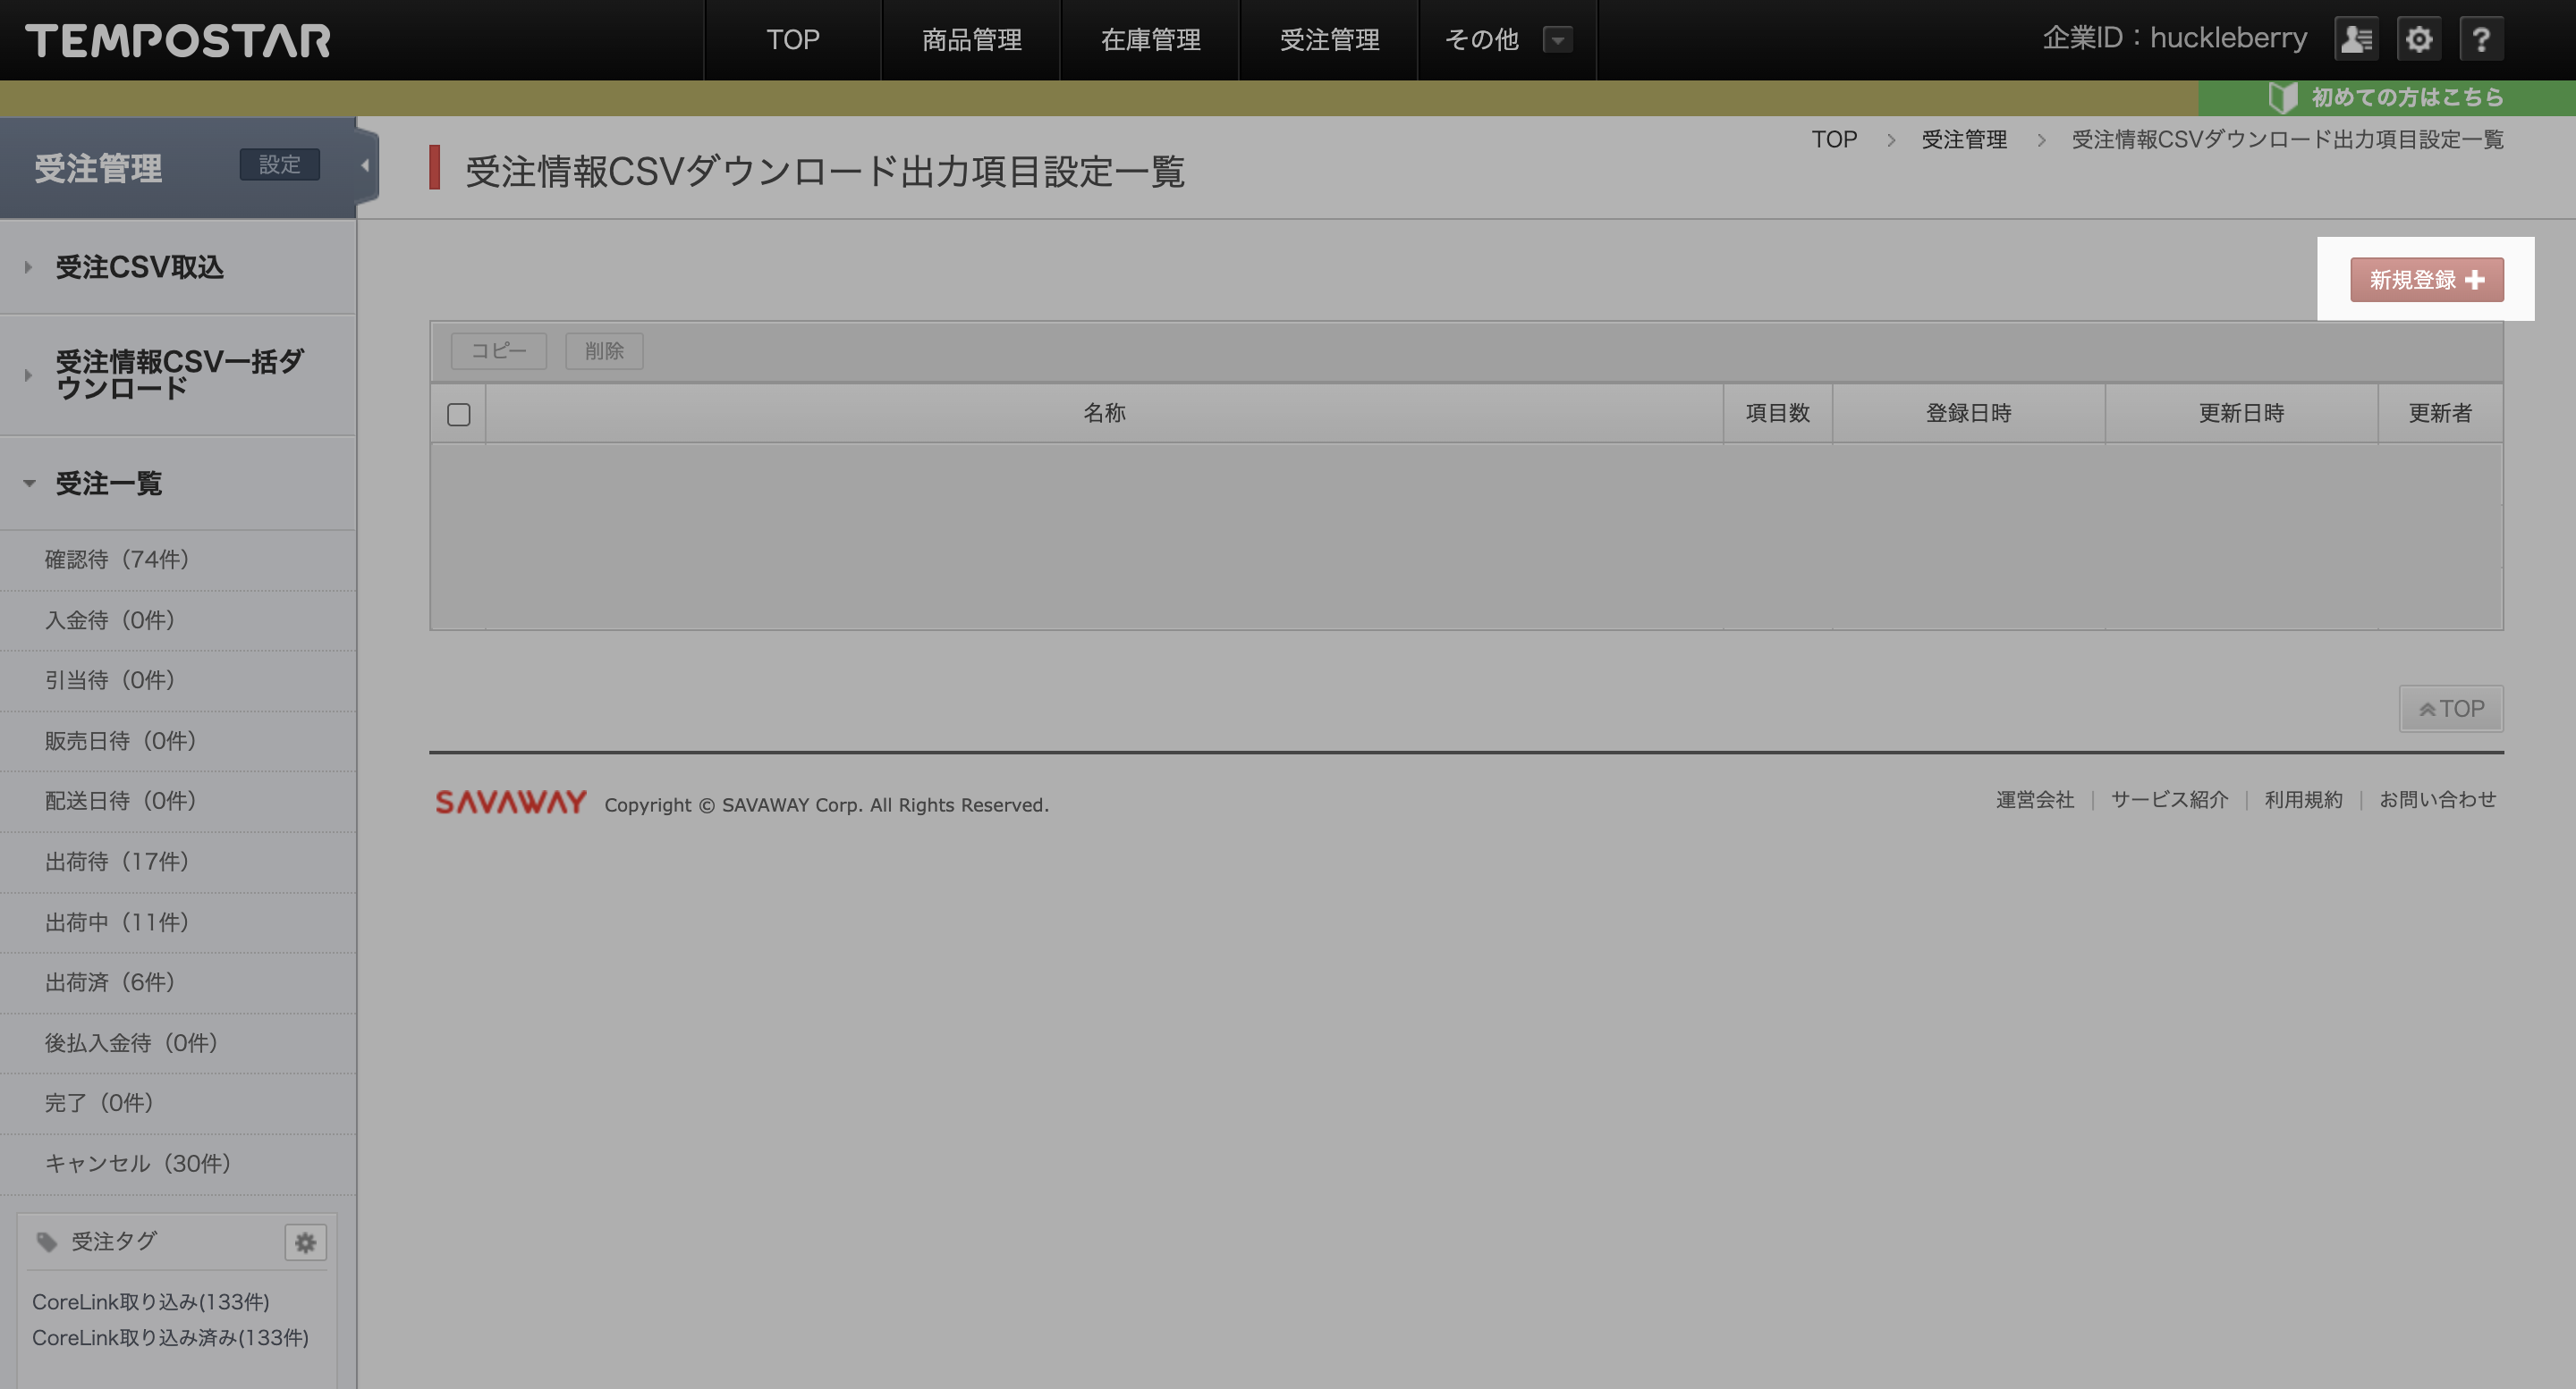
Task: Click the TEMPOSTAR logo
Action: tap(178, 41)
